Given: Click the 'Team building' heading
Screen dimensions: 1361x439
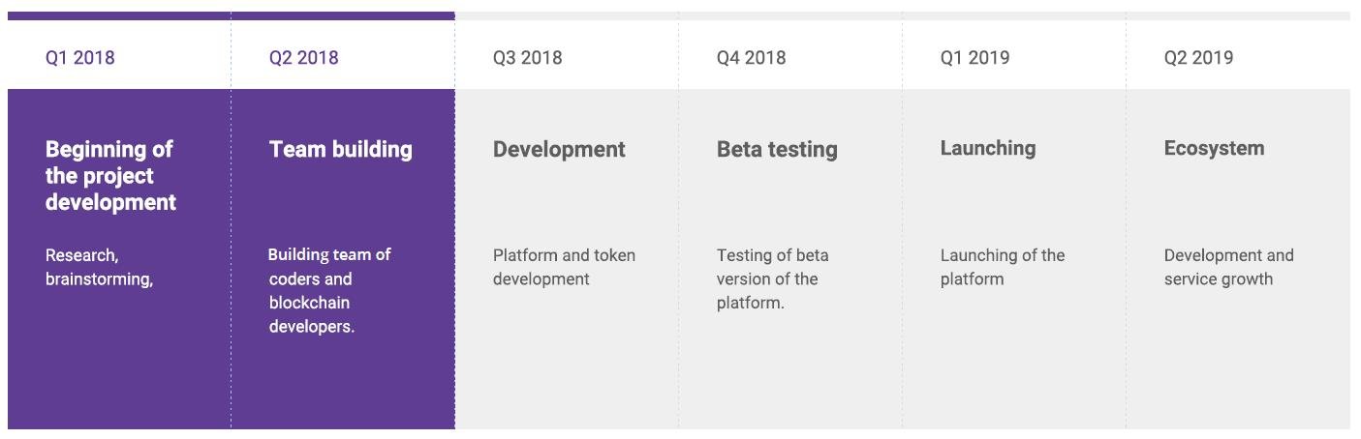Looking at the screenshot, I should 340,149.
